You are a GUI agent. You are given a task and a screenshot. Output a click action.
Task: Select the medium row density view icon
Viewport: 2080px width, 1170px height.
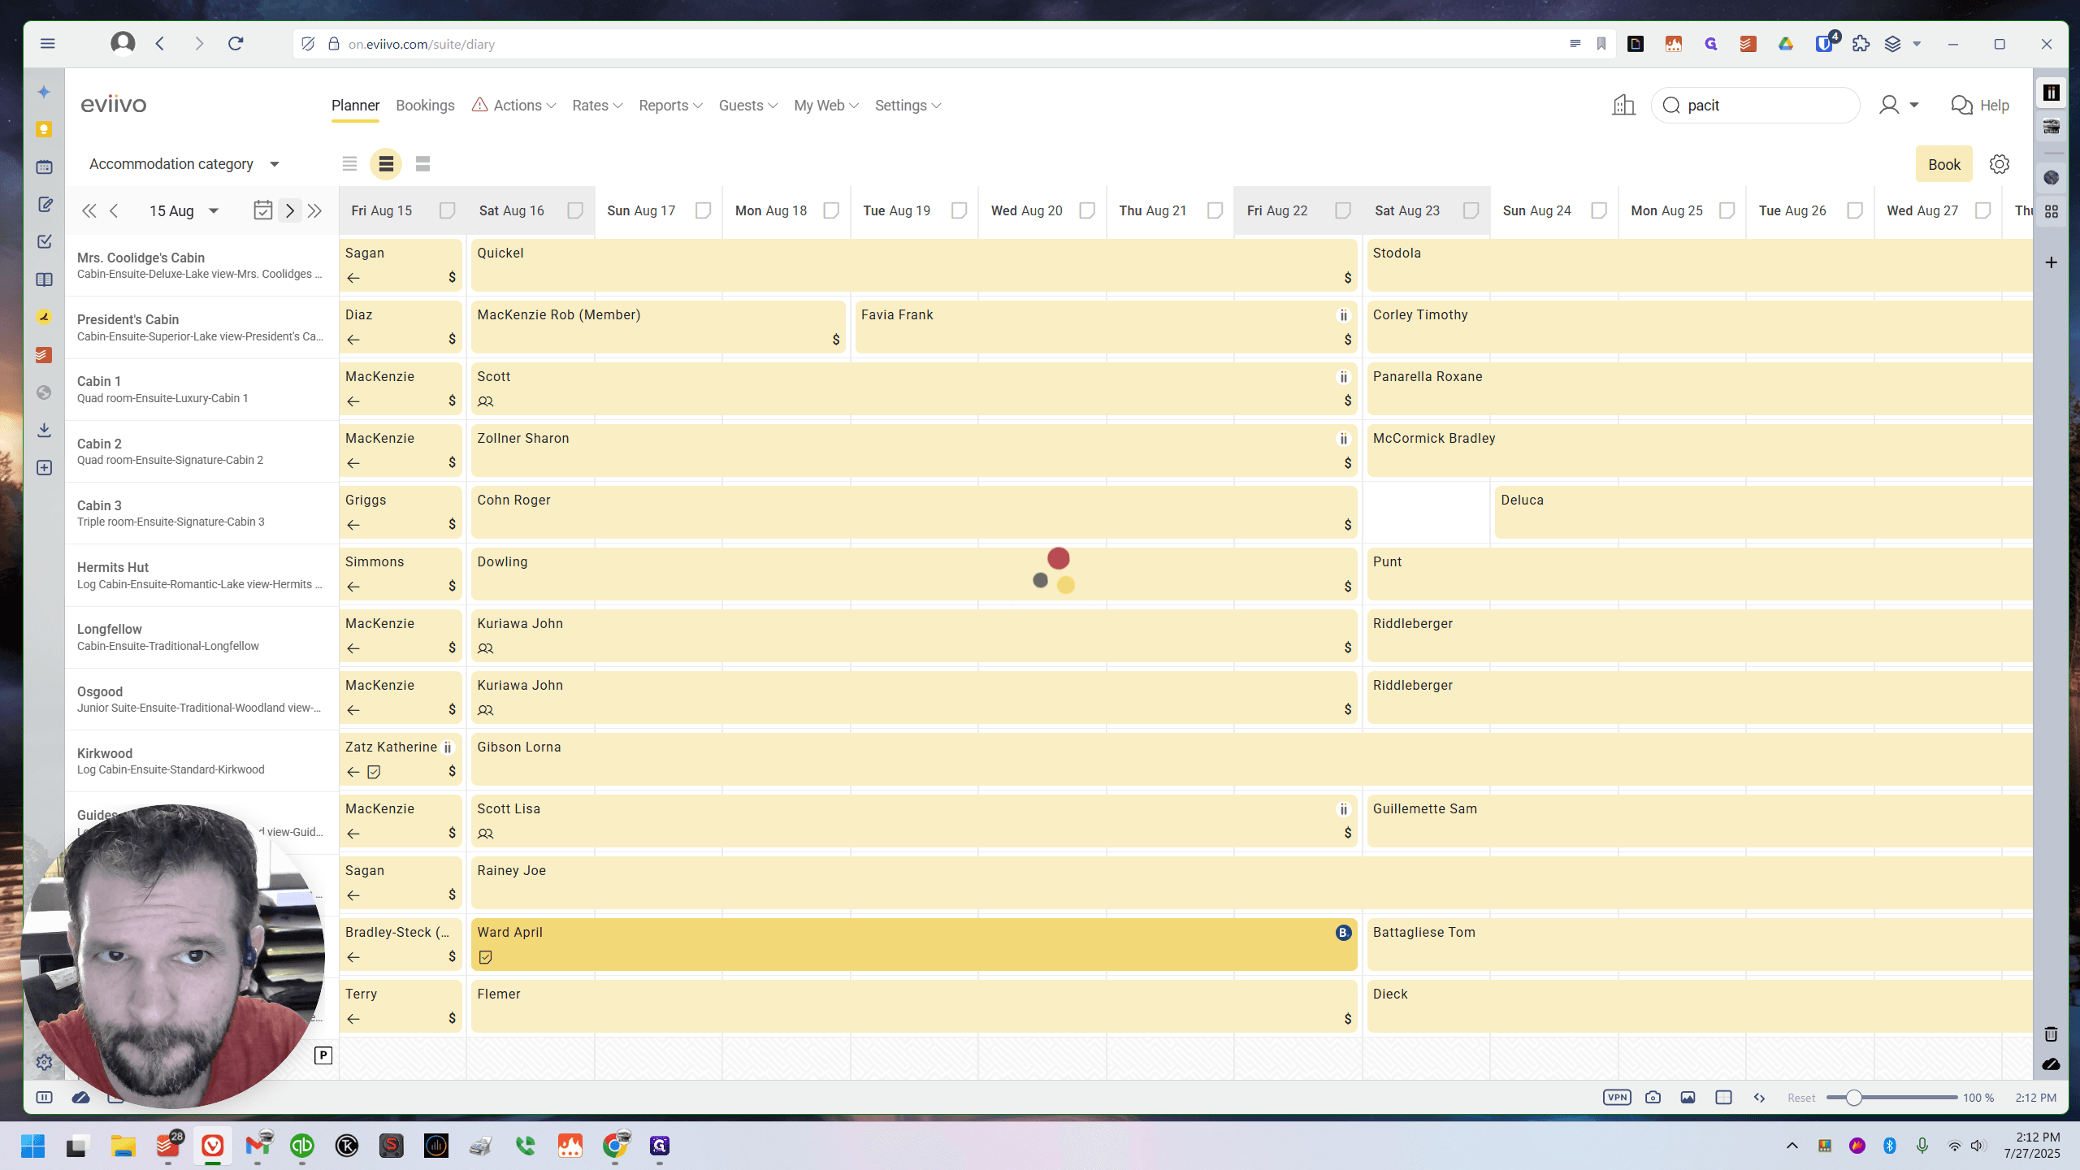coord(386,164)
